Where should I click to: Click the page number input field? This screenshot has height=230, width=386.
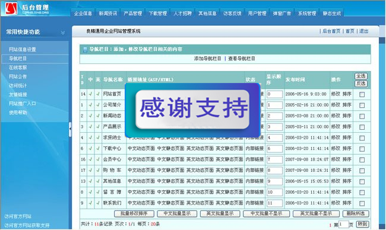(344, 224)
